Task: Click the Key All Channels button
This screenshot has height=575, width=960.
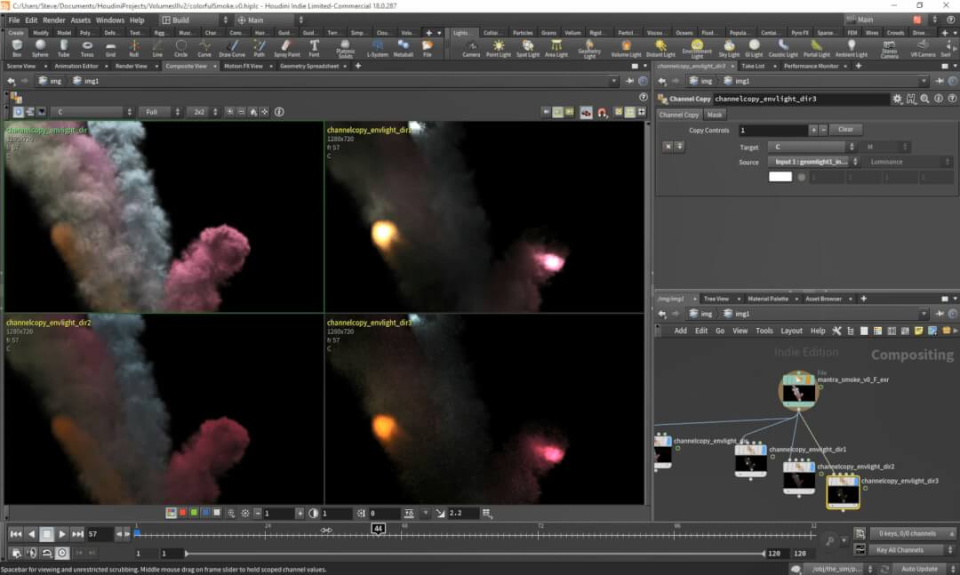Action: pos(900,550)
